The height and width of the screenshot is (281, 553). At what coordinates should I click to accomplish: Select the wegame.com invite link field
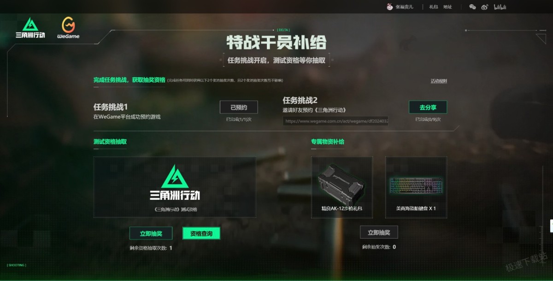[335, 121]
